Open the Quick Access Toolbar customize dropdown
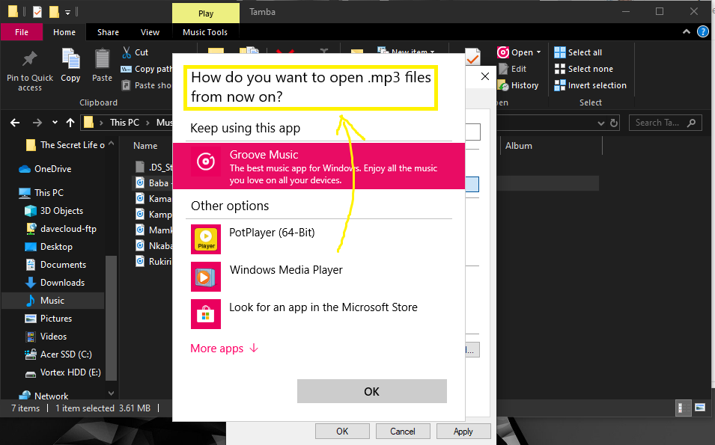Image resolution: width=715 pixels, height=445 pixels. coord(67,12)
